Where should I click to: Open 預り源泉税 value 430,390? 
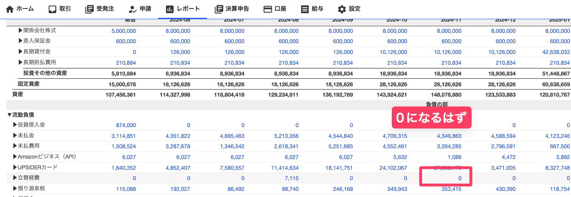tap(504, 189)
